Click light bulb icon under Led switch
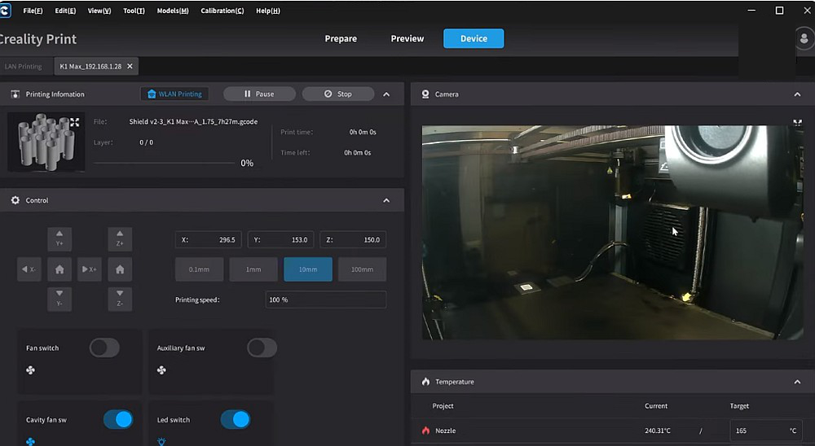The image size is (815, 446). (161, 442)
